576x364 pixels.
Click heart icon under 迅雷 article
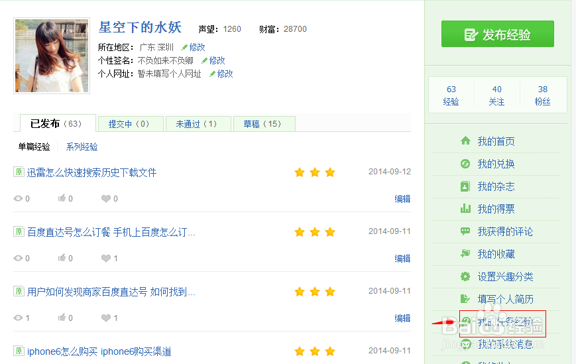[106, 199]
